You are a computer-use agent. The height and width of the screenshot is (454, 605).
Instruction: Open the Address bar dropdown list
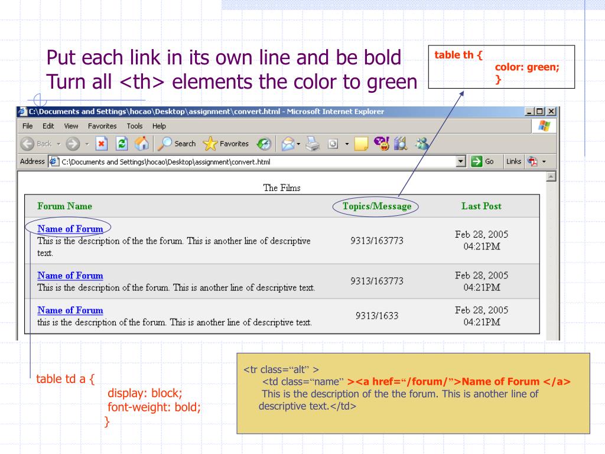coord(461,161)
